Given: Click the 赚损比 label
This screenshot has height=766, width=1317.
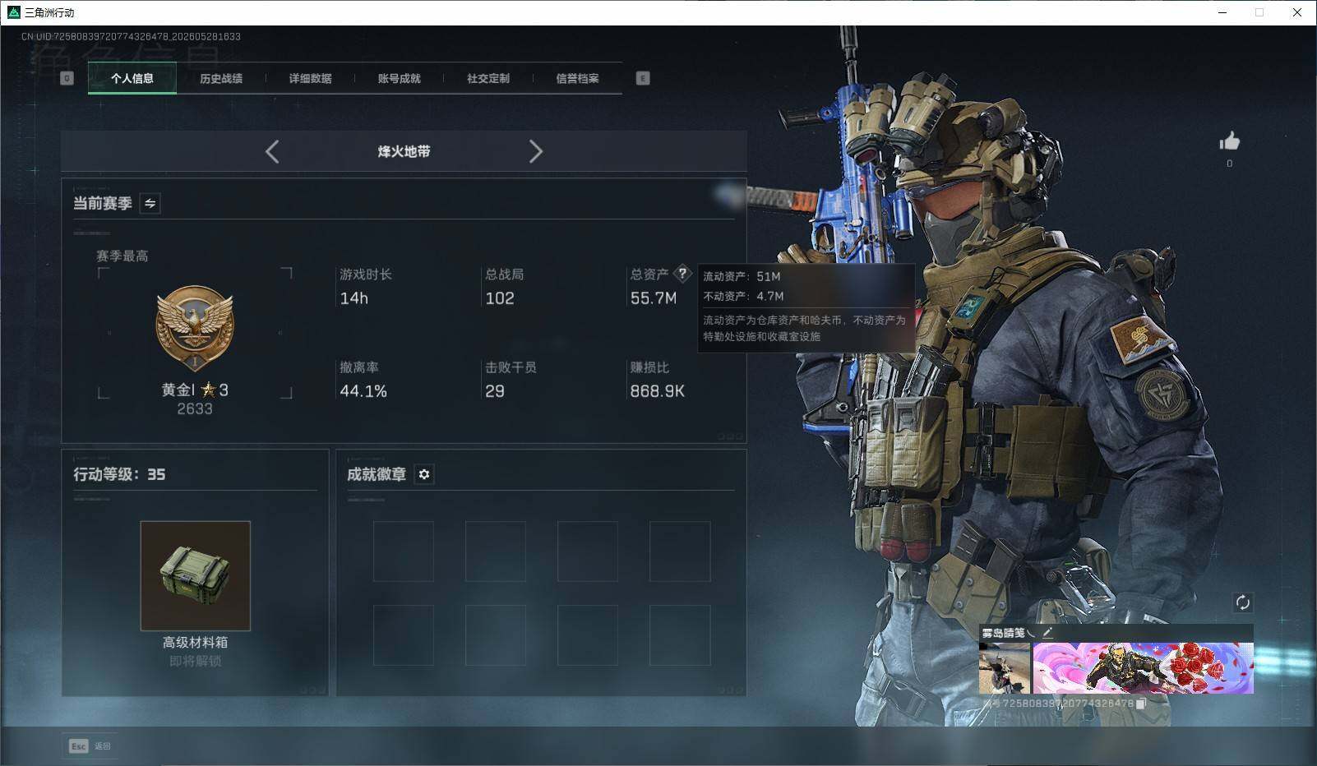Looking at the screenshot, I should coord(649,367).
